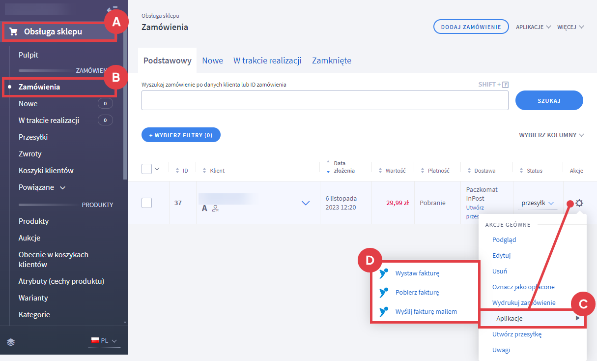Expand customer details chevron in order row
Screen dimensions: 597x361
pyautogui.click(x=306, y=203)
